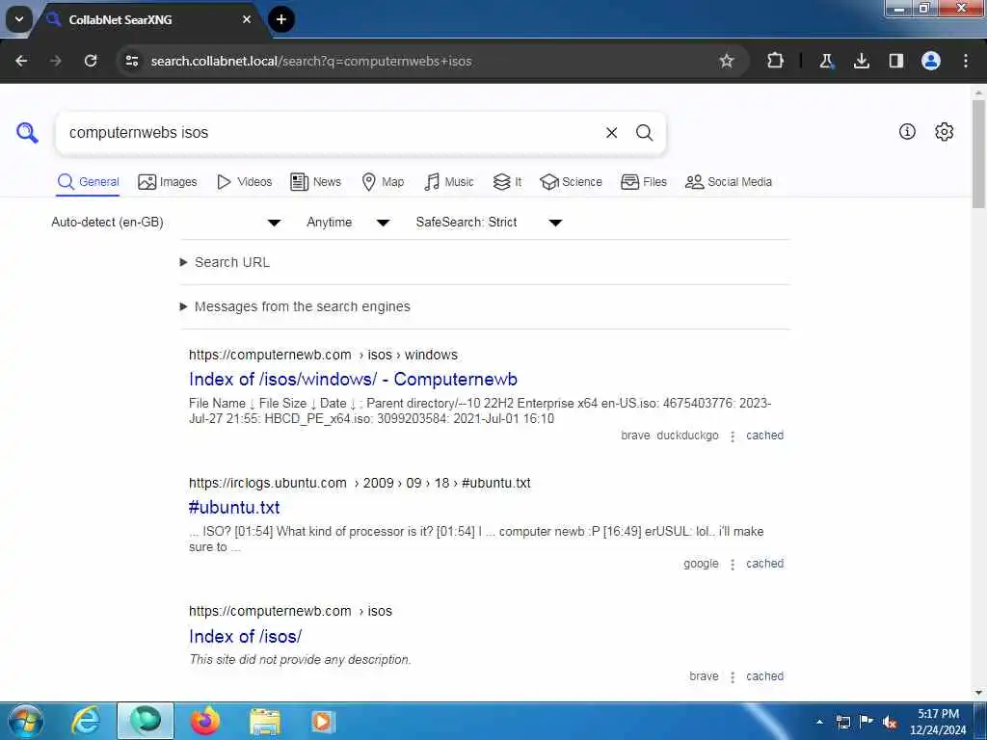Click inside the search query field
The height and width of the screenshot is (740, 987).
[x=333, y=133]
